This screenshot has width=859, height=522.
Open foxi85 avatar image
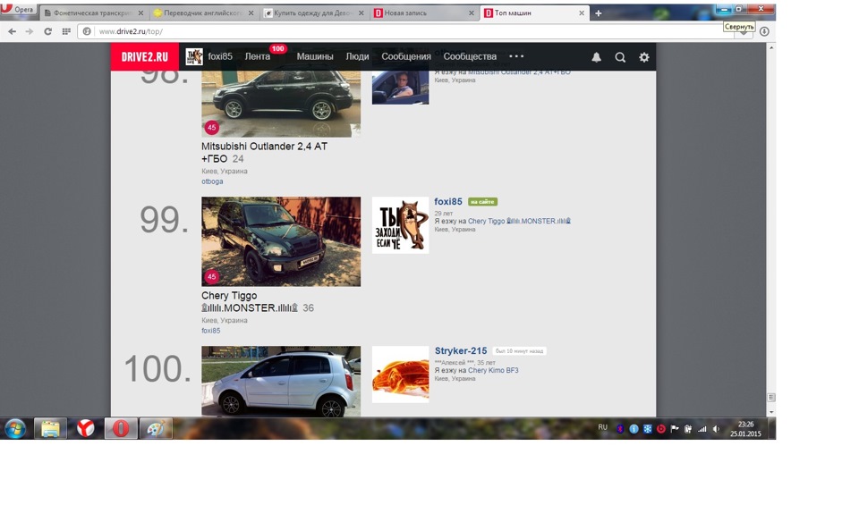point(401,225)
